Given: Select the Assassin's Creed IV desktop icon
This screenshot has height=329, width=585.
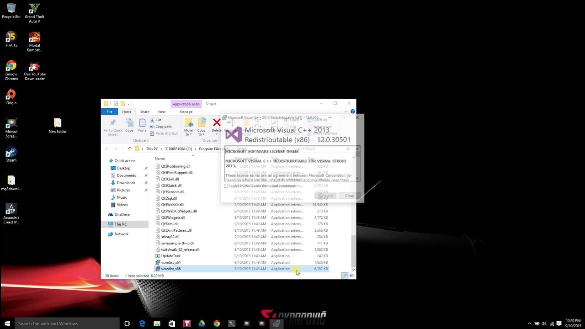Looking at the screenshot, I should pos(11,214).
